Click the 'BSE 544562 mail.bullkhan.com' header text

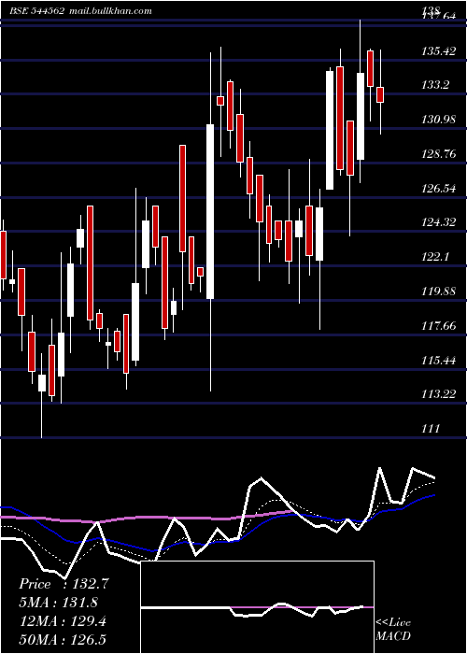(80, 11)
